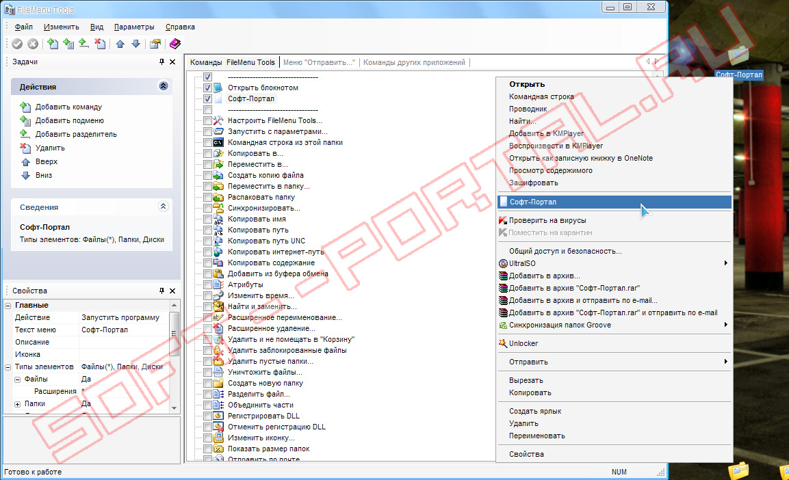Switch to the Меню "Отправить..." tab
The height and width of the screenshot is (480, 789).
coord(319,62)
